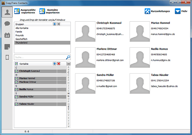Maximize the CopyTrans Contacts window

[178, 2]
